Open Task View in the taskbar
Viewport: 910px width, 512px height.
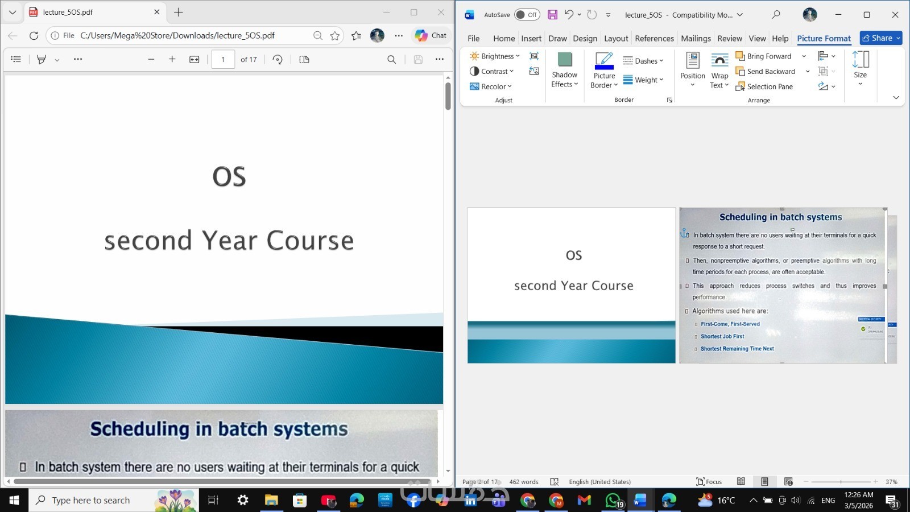pyautogui.click(x=213, y=500)
